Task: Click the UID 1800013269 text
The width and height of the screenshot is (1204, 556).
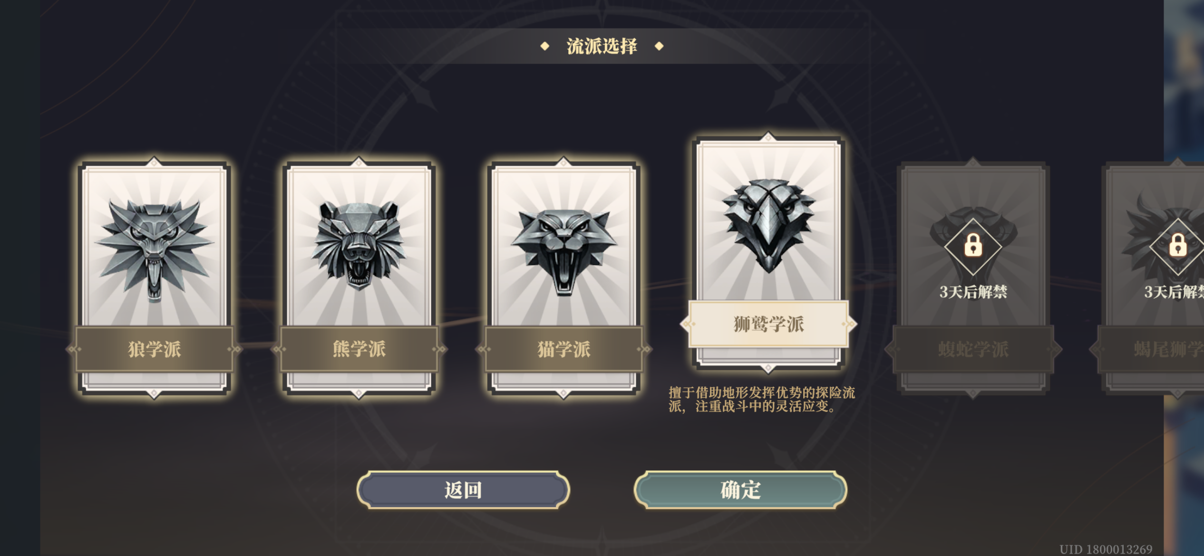Action: [1106, 549]
